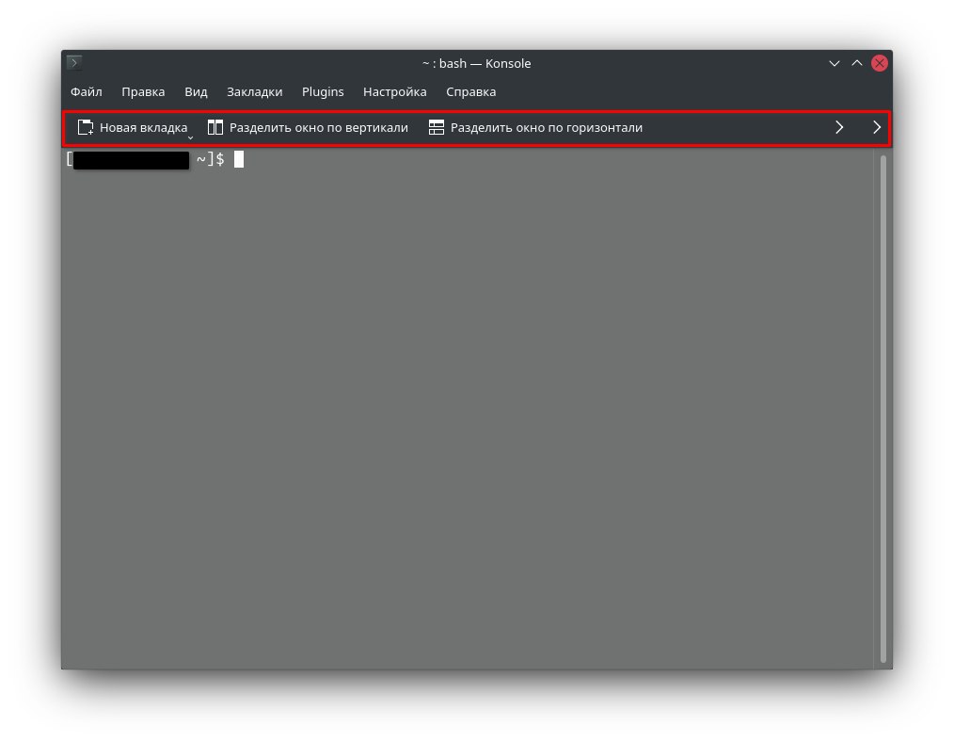The image size is (954, 742).
Task: Click Разделить окно по горизонтали
Action: [535, 128]
